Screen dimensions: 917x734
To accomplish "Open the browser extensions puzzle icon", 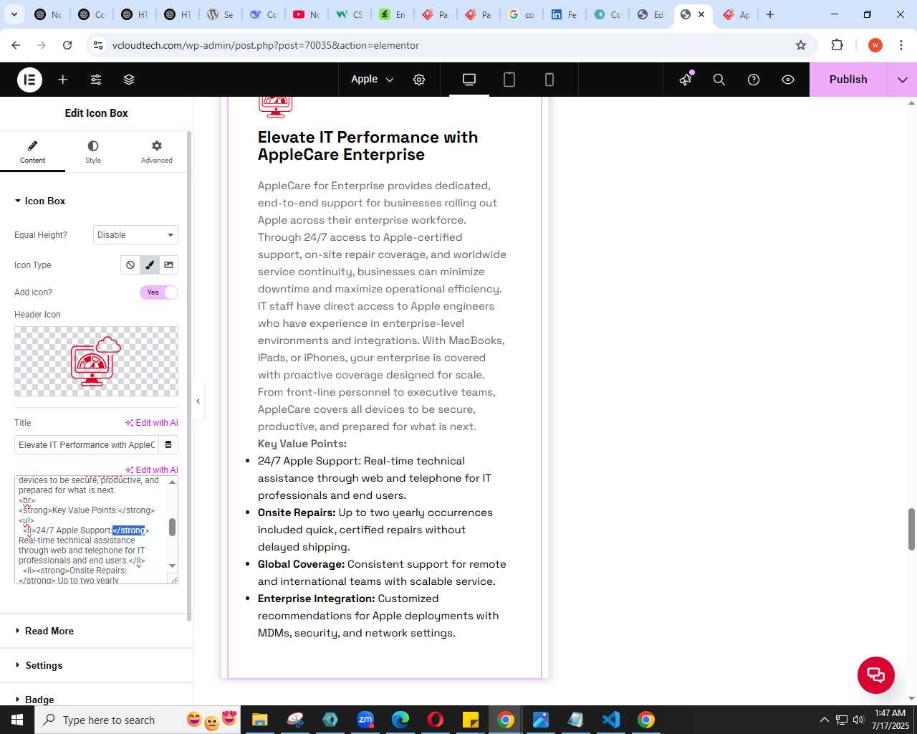I will pyautogui.click(x=837, y=45).
